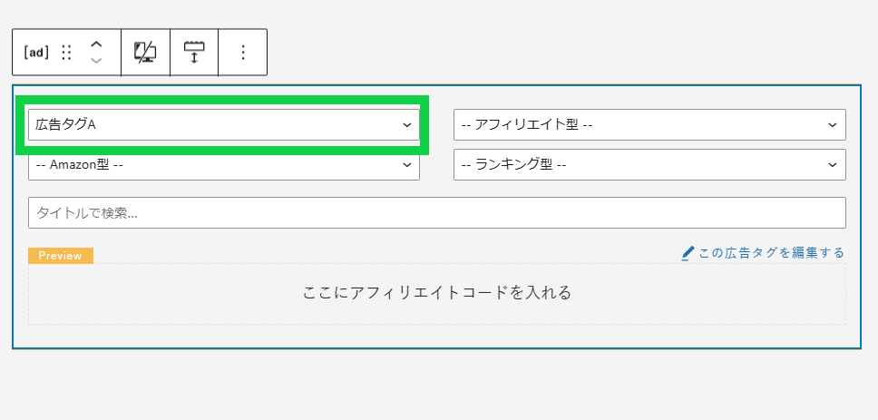Click the chevron arrow on ランキング型 select
Image resolution: width=878 pixels, height=420 pixels.
pos(834,164)
